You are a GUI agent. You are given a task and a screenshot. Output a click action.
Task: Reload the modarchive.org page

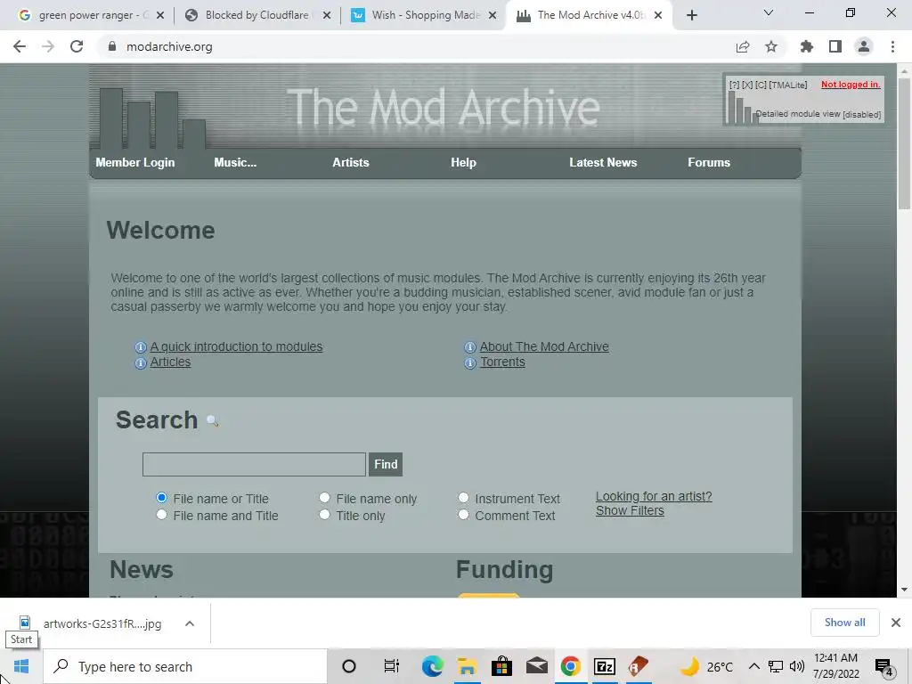tap(77, 46)
